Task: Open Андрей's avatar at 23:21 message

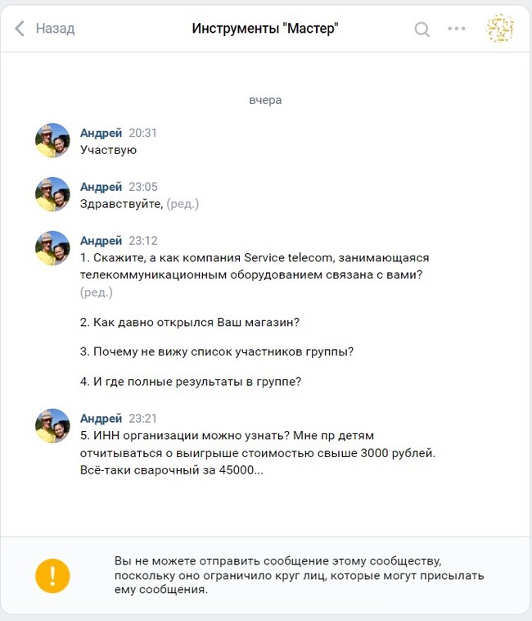Action: pyautogui.click(x=52, y=426)
